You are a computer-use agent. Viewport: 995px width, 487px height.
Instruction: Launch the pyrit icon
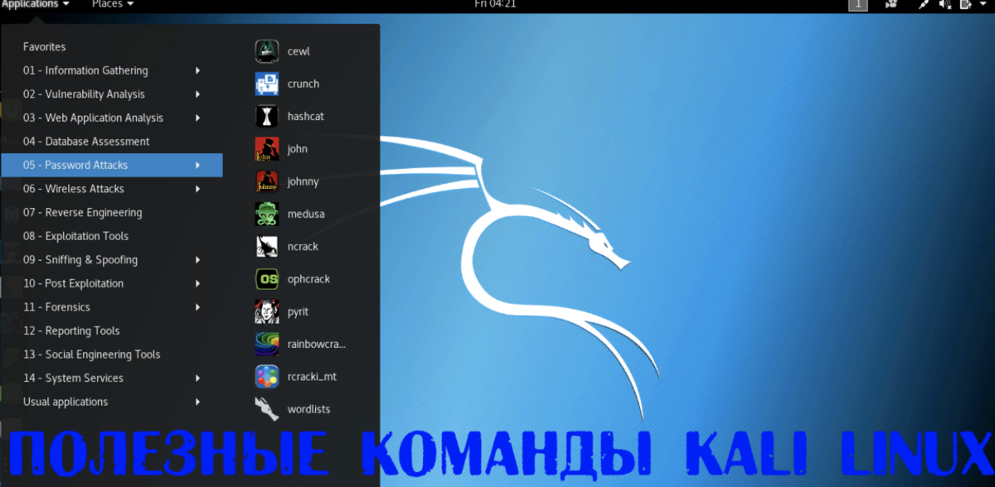click(x=267, y=311)
